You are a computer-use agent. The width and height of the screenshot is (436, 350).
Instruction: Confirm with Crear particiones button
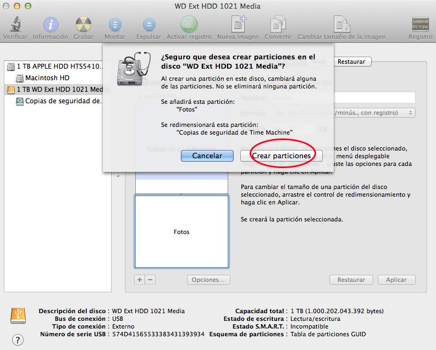[282, 156]
